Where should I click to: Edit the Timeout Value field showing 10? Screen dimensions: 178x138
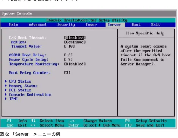(x=69, y=46)
